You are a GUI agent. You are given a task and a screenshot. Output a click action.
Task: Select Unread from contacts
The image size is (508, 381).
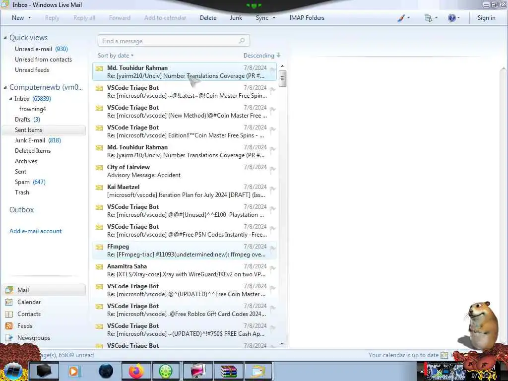click(44, 60)
